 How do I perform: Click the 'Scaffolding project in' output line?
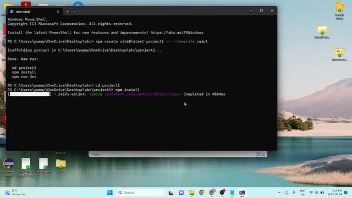point(84,50)
